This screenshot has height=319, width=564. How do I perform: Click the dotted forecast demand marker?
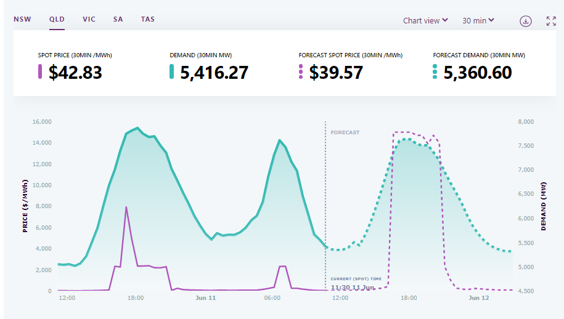(x=435, y=72)
